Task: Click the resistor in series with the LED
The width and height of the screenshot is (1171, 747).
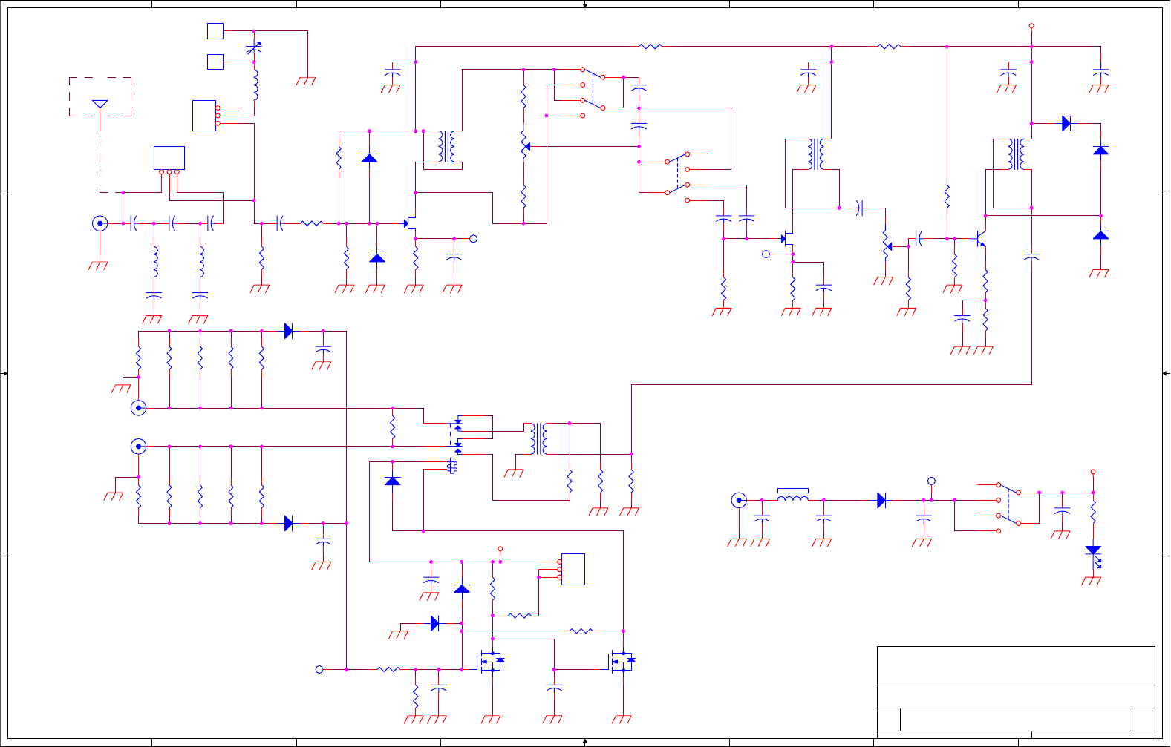Action: click(1093, 512)
